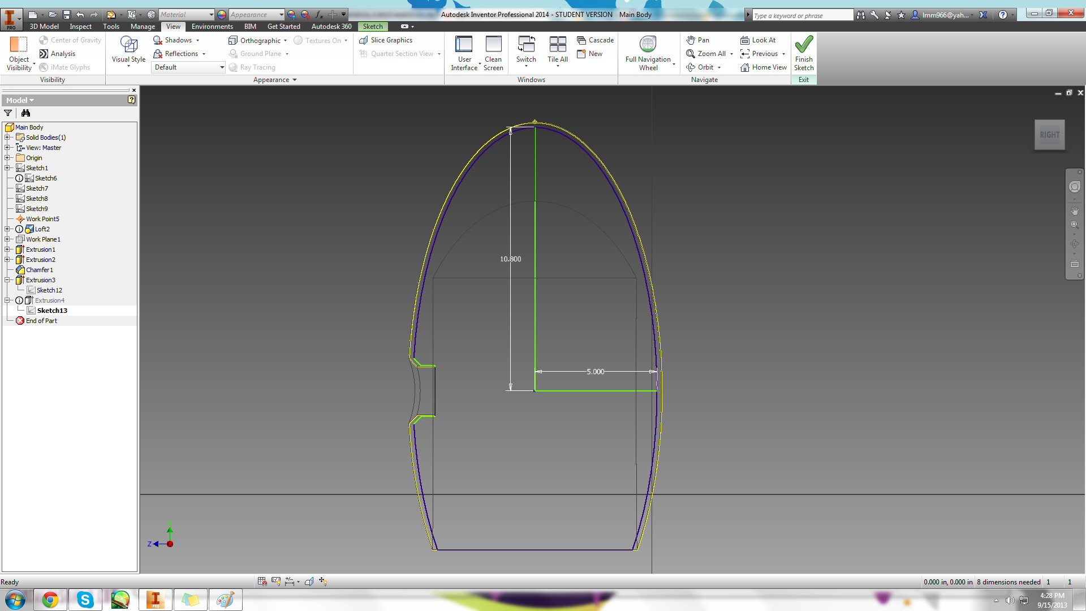
Task: Switch to the 3D Model tab
Action: [x=44, y=27]
